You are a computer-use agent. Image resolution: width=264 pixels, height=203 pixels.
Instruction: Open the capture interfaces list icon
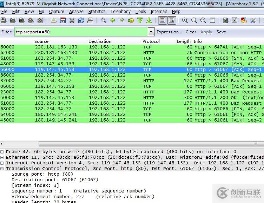[4, 20]
